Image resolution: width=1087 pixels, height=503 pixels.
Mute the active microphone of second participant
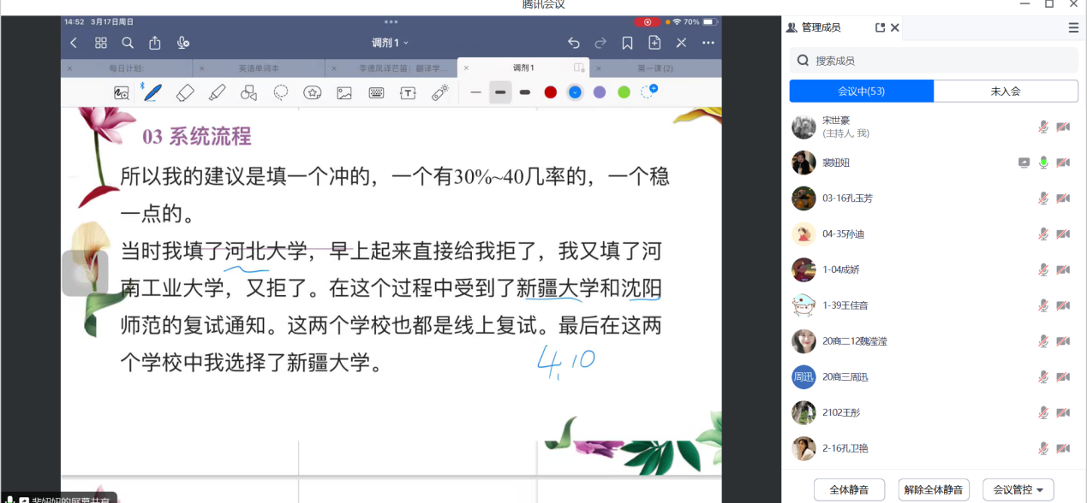(x=1043, y=163)
